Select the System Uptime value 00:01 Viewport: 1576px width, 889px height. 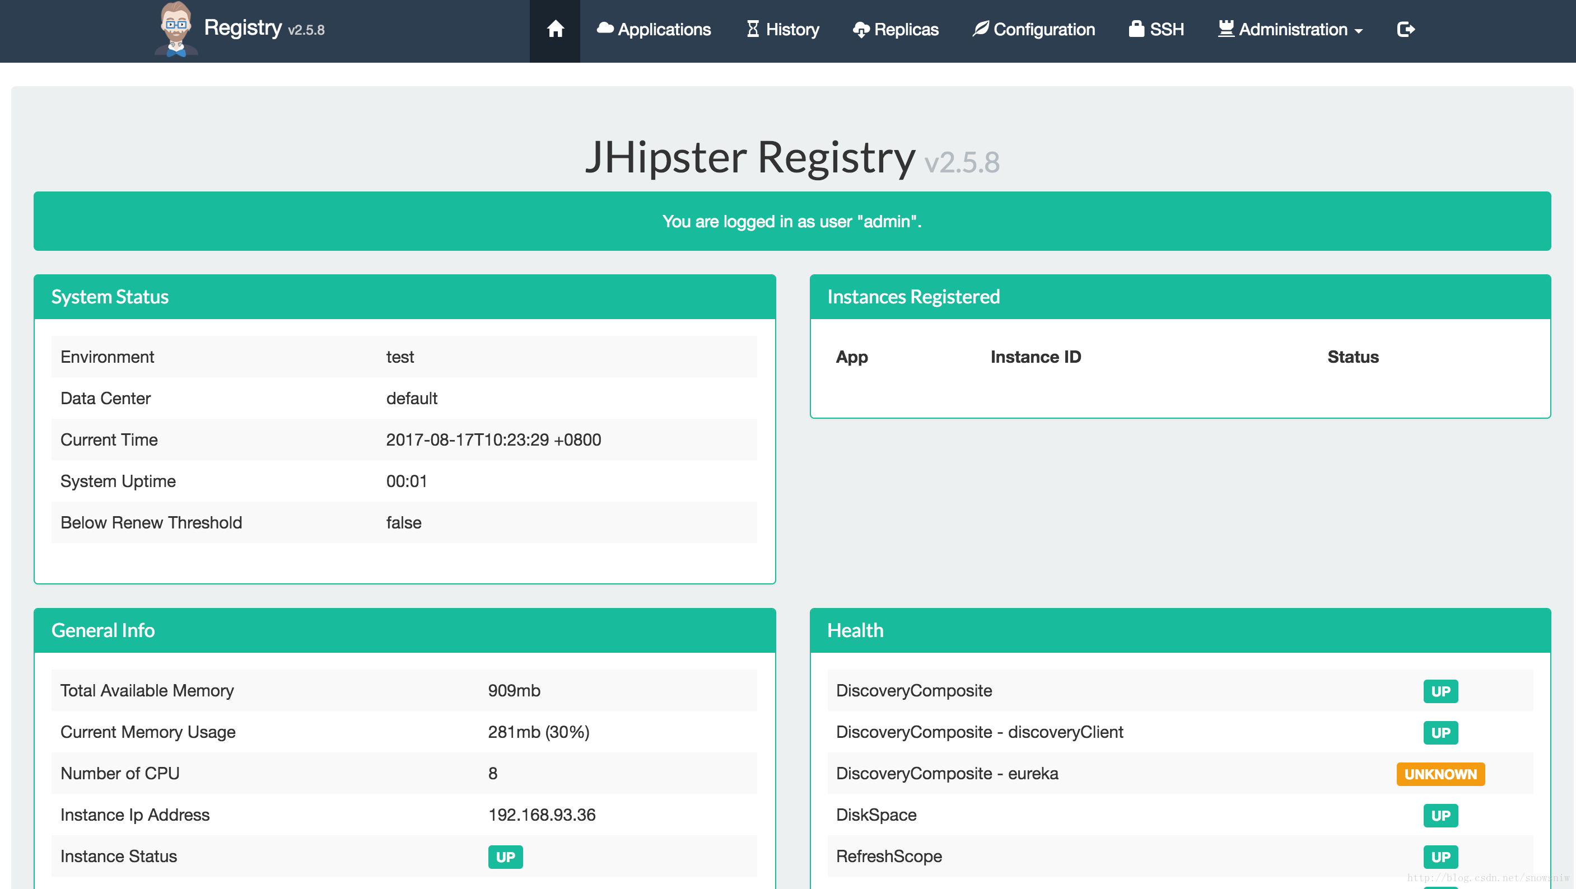[406, 482]
